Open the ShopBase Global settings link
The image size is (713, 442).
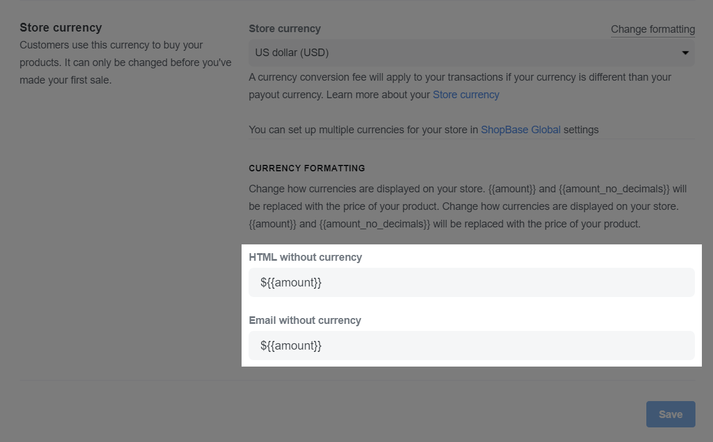pyautogui.click(x=521, y=130)
